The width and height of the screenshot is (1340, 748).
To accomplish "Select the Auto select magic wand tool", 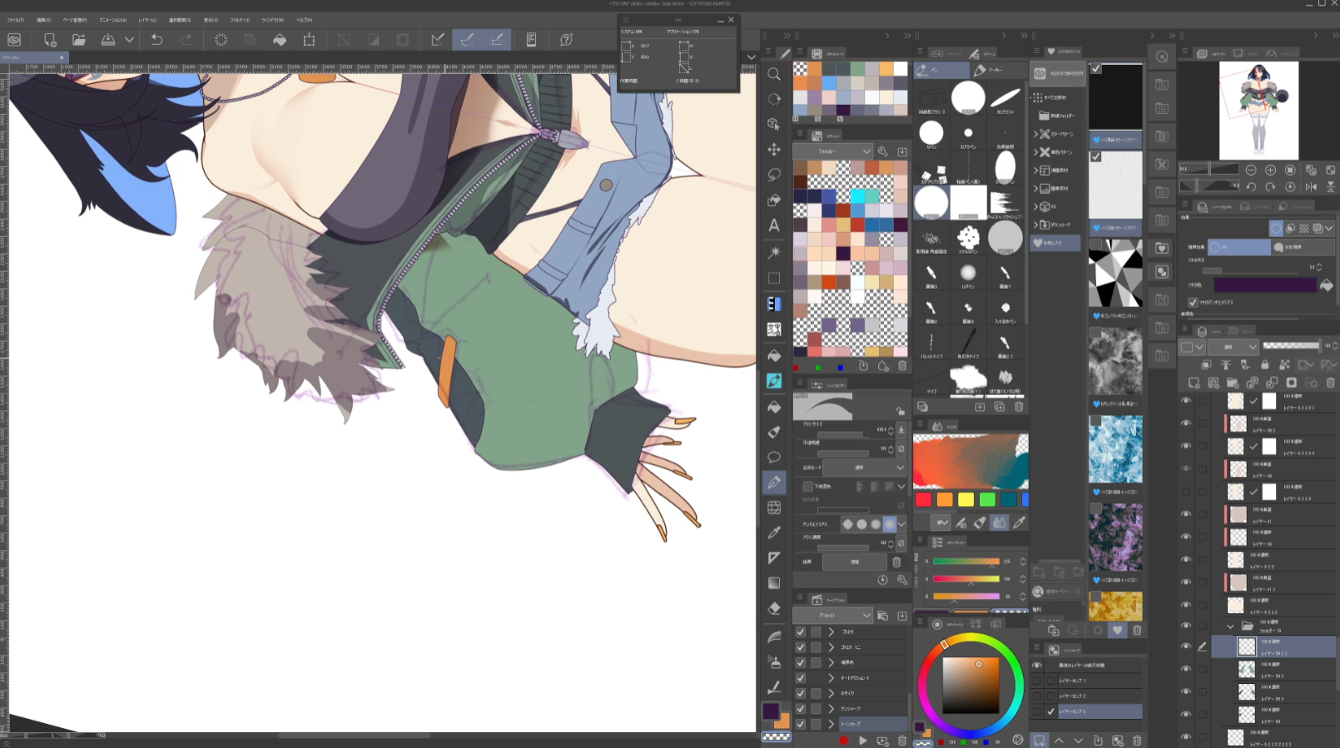I will pos(774,251).
